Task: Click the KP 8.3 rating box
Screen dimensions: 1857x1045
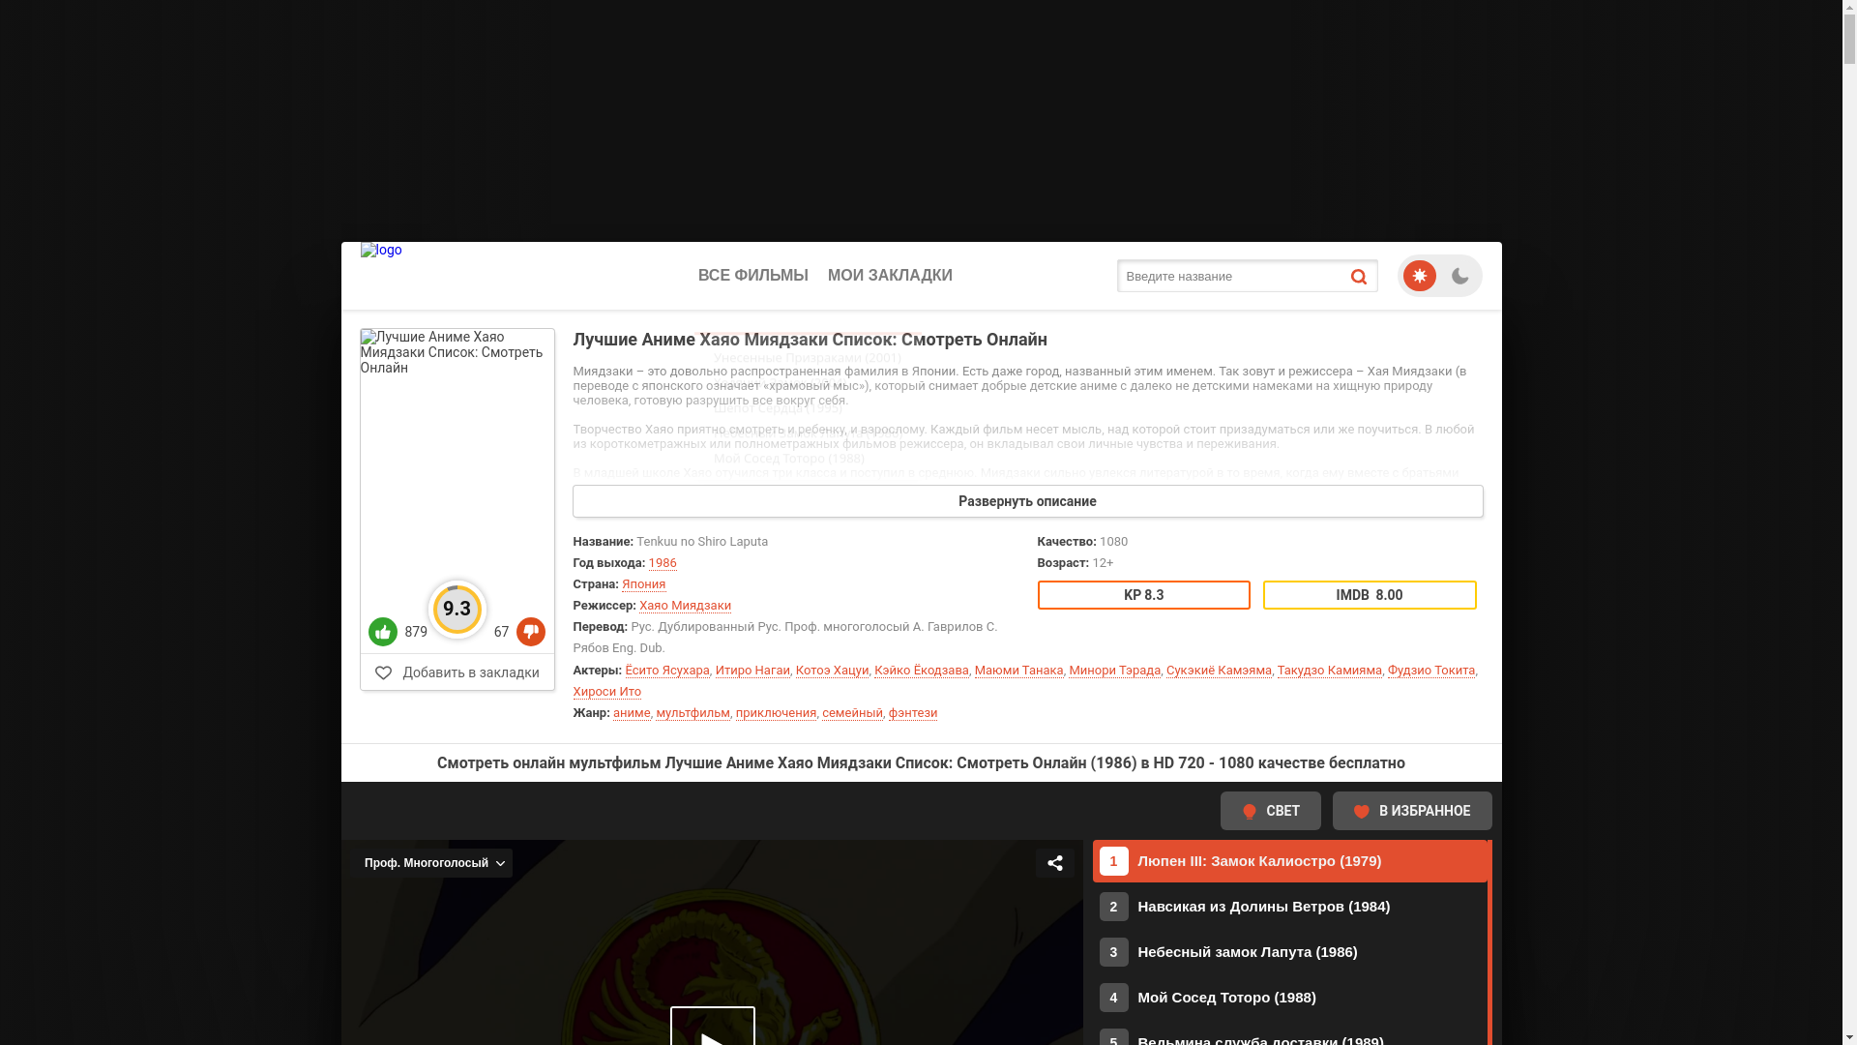Action: coord(1144,595)
